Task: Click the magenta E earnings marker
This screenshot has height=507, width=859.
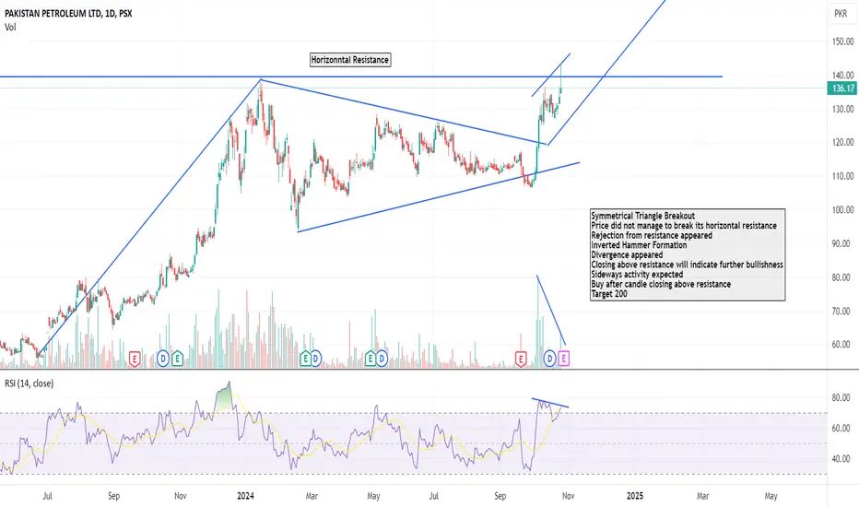Action: (564, 359)
